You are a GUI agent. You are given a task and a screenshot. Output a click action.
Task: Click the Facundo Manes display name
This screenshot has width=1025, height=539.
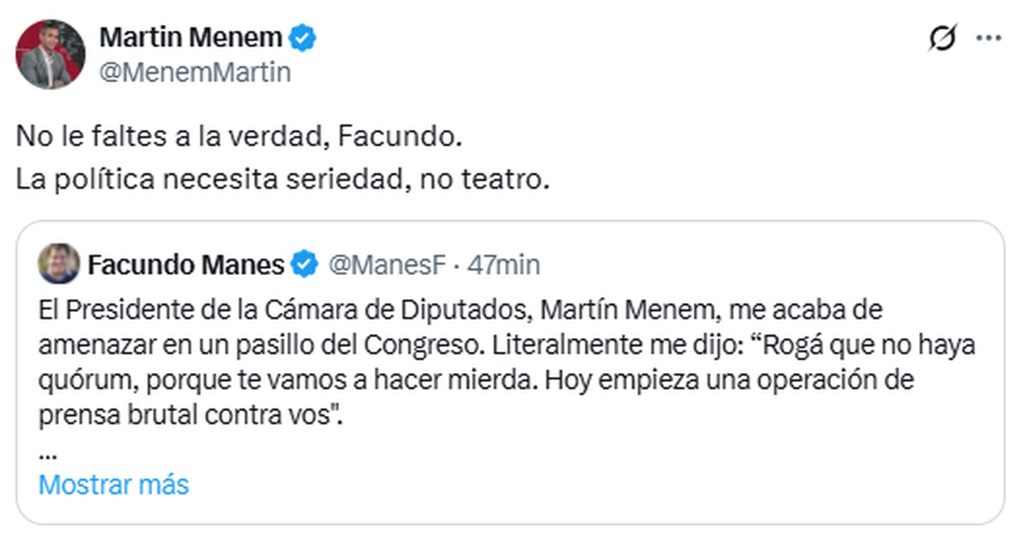point(185,266)
